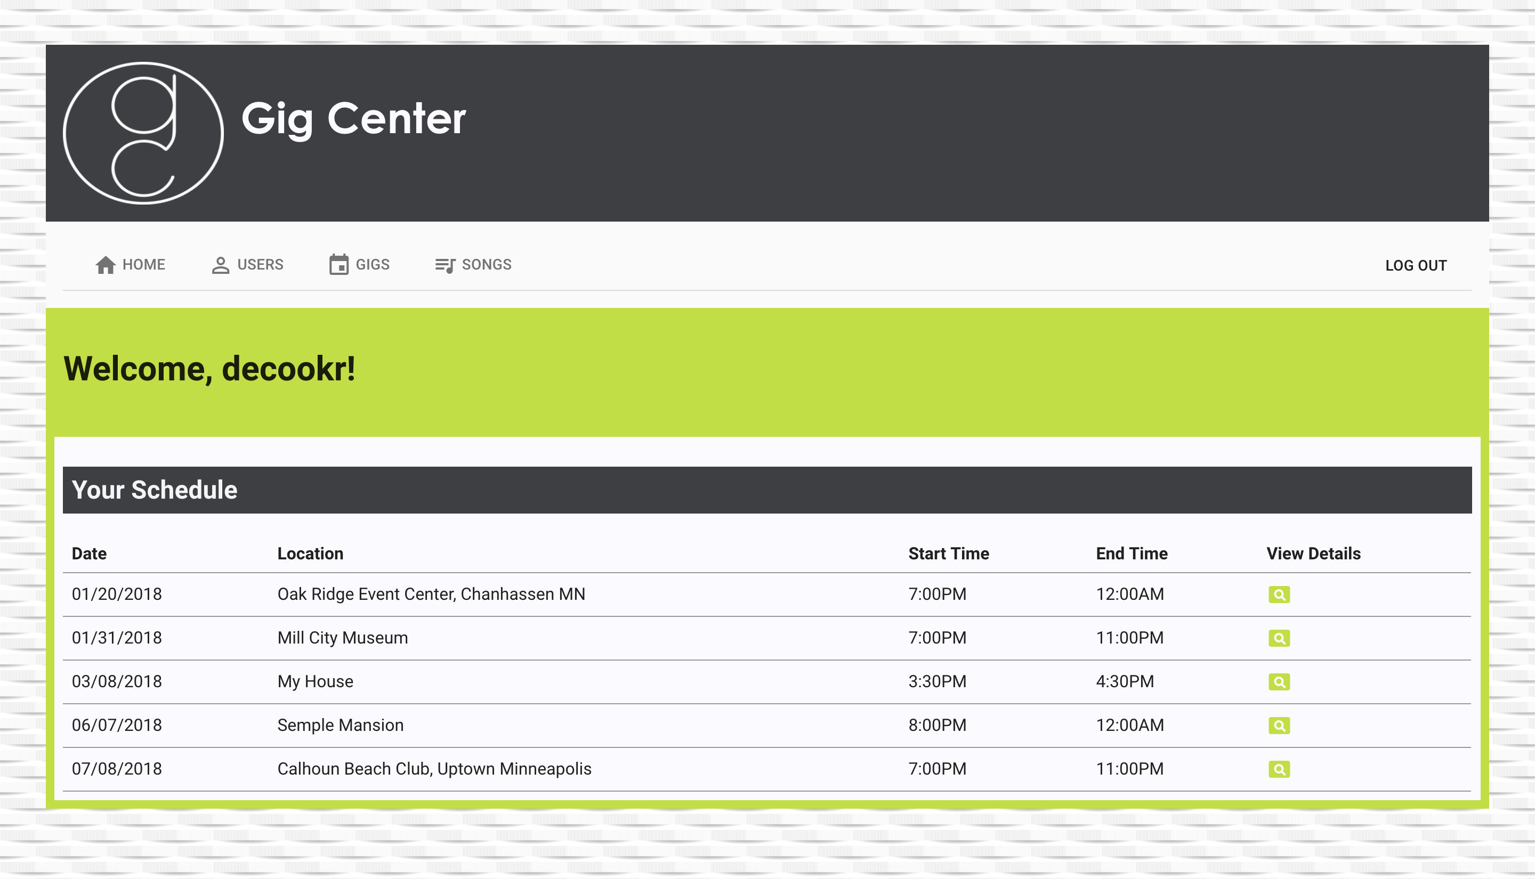The image size is (1535, 879).
Task: Click the Gig Center circular logo
Action: pyautogui.click(x=143, y=133)
